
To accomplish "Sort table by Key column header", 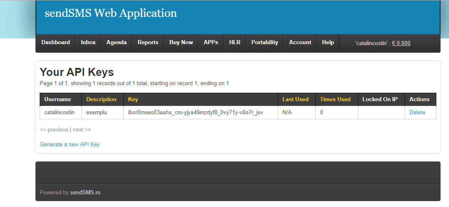I will point(133,99).
